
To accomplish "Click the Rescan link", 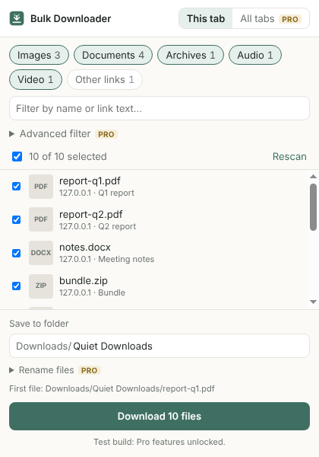I will 289,156.
